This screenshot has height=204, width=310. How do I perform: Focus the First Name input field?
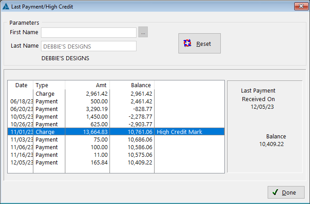click(x=89, y=32)
